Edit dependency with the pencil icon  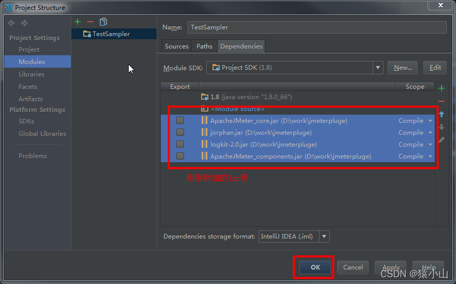tap(442, 140)
